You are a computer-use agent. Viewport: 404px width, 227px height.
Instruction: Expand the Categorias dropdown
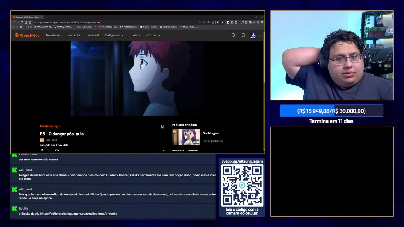114,35
